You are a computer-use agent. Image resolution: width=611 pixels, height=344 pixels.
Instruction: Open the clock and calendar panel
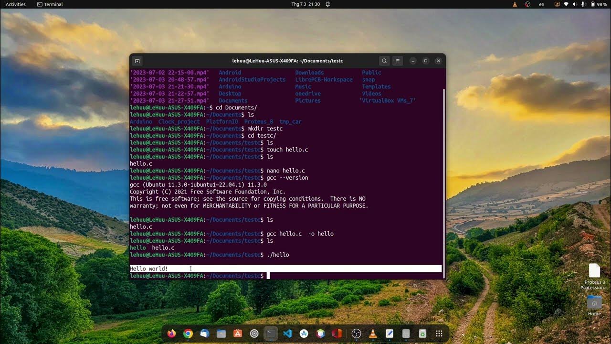tap(305, 4)
